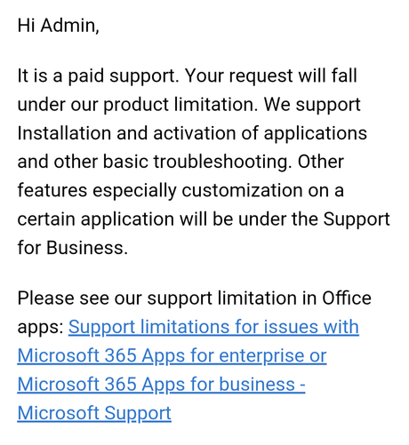Click the 'Microsoft Support' link text
Screen dimensions: 409x445
click(x=94, y=413)
